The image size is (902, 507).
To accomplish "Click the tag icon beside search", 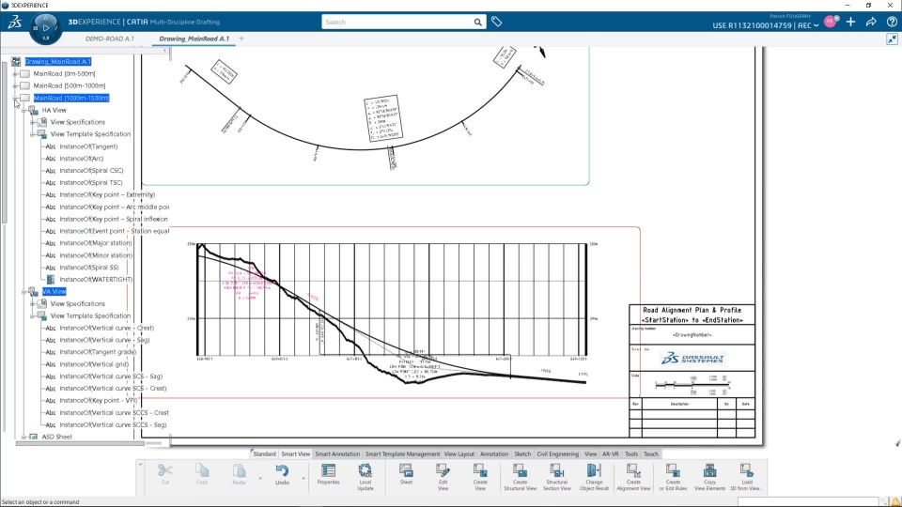I will (x=496, y=22).
